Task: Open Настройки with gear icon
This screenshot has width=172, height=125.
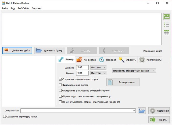Action: [159, 111]
